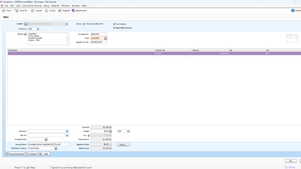The width and height of the screenshot is (301, 169).
Task: Open the Date calendar picker
Action: (105, 38)
